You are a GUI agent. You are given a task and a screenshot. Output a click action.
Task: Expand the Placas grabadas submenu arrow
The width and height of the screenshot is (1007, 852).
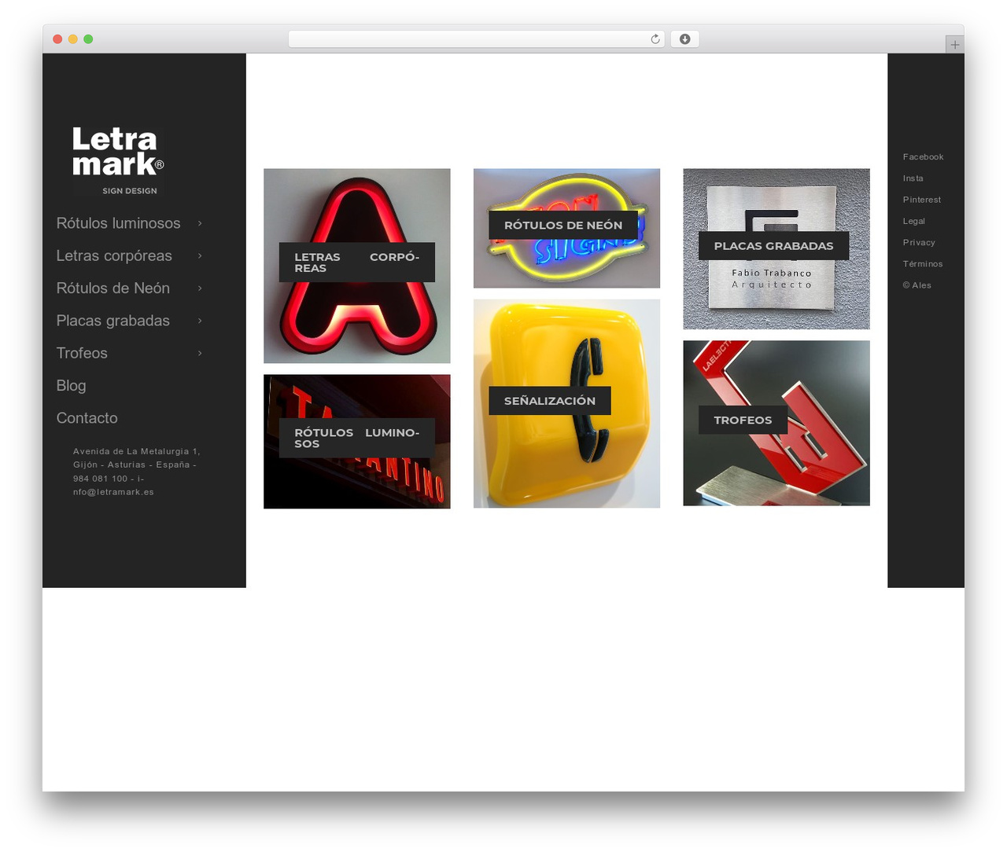200,321
